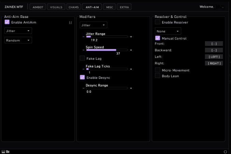Expand the Jitter dropdown under Modifiers
This screenshot has width=231, height=154.
pyautogui.click(x=93, y=25)
